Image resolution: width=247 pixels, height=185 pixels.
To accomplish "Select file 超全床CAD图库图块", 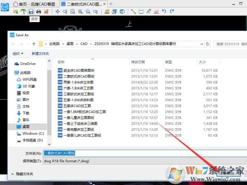I will point(76,70).
